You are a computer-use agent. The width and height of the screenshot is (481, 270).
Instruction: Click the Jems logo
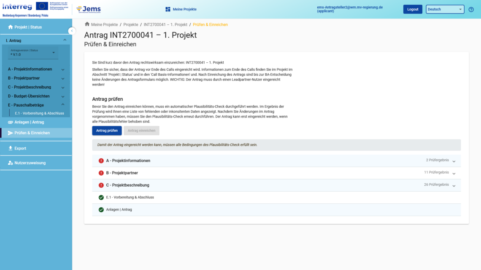click(x=89, y=9)
